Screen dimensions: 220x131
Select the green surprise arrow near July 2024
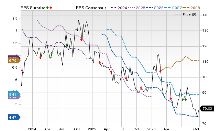(x=67, y=45)
